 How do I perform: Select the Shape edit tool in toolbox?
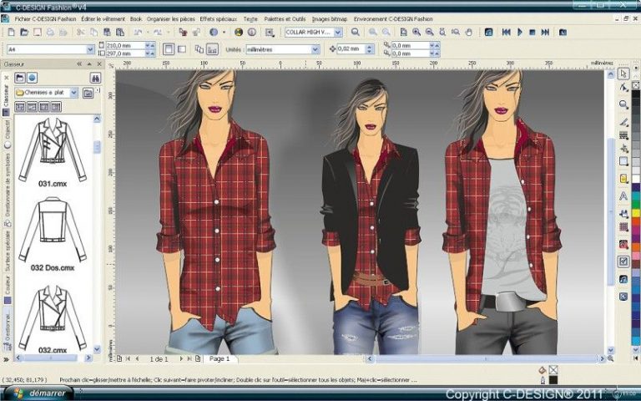(623, 88)
